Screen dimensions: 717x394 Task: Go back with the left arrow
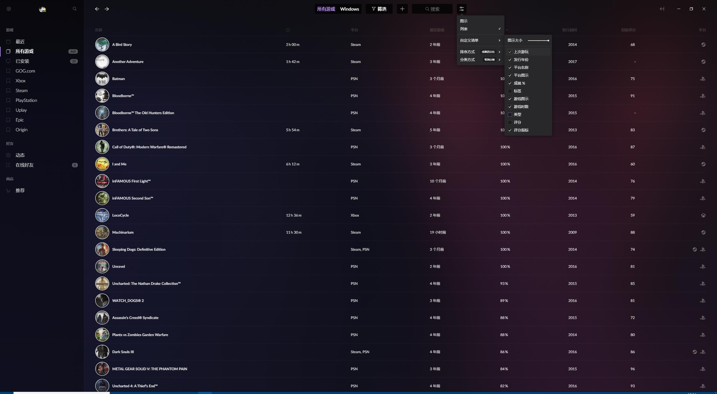pyautogui.click(x=97, y=9)
